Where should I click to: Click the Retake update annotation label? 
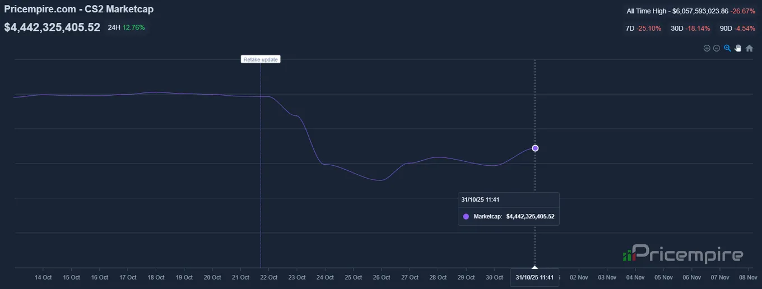coord(261,59)
